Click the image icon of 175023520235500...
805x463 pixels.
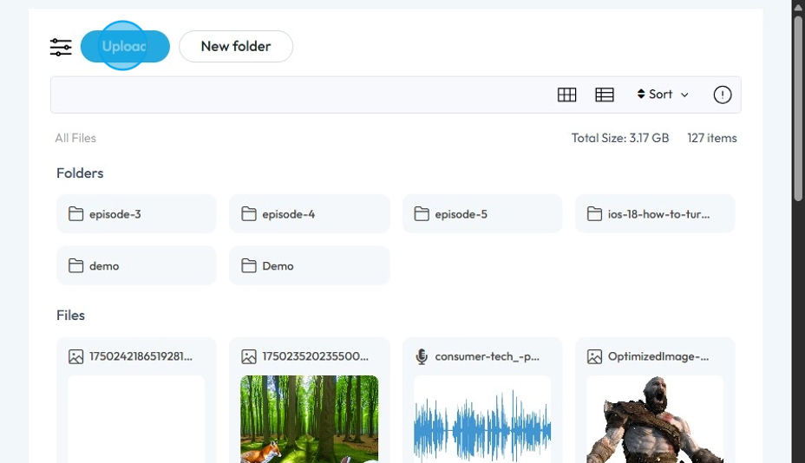point(248,356)
